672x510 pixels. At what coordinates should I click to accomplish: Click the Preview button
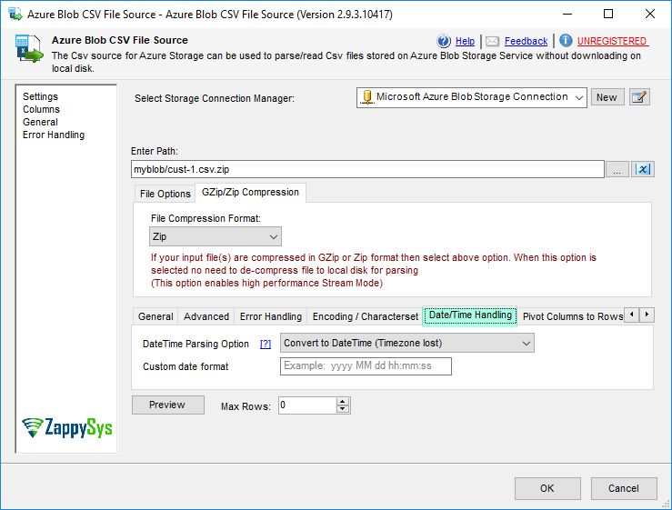coord(167,405)
